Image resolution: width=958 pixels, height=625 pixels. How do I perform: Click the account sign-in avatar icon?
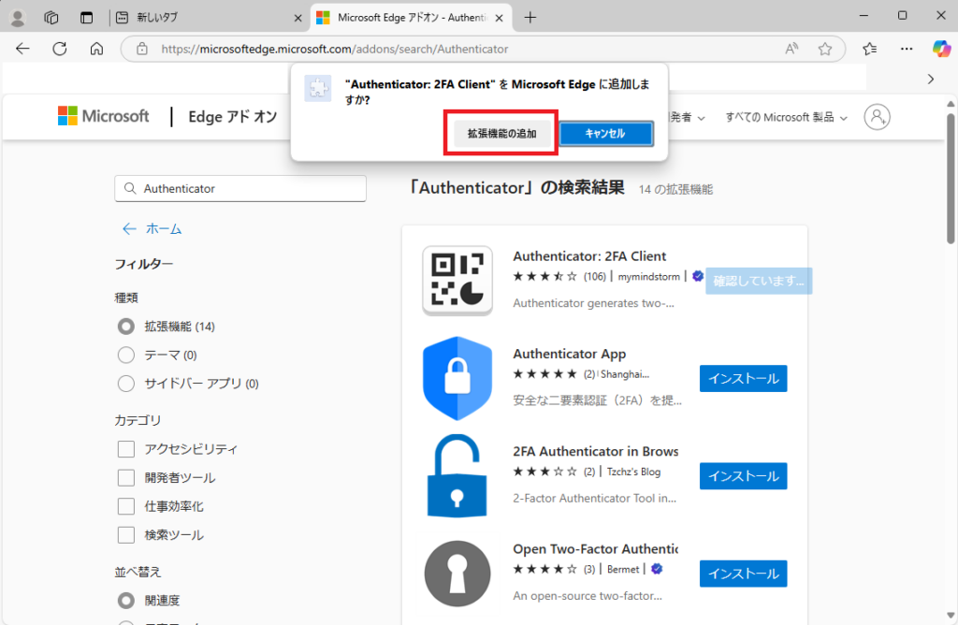[x=877, y=117]
